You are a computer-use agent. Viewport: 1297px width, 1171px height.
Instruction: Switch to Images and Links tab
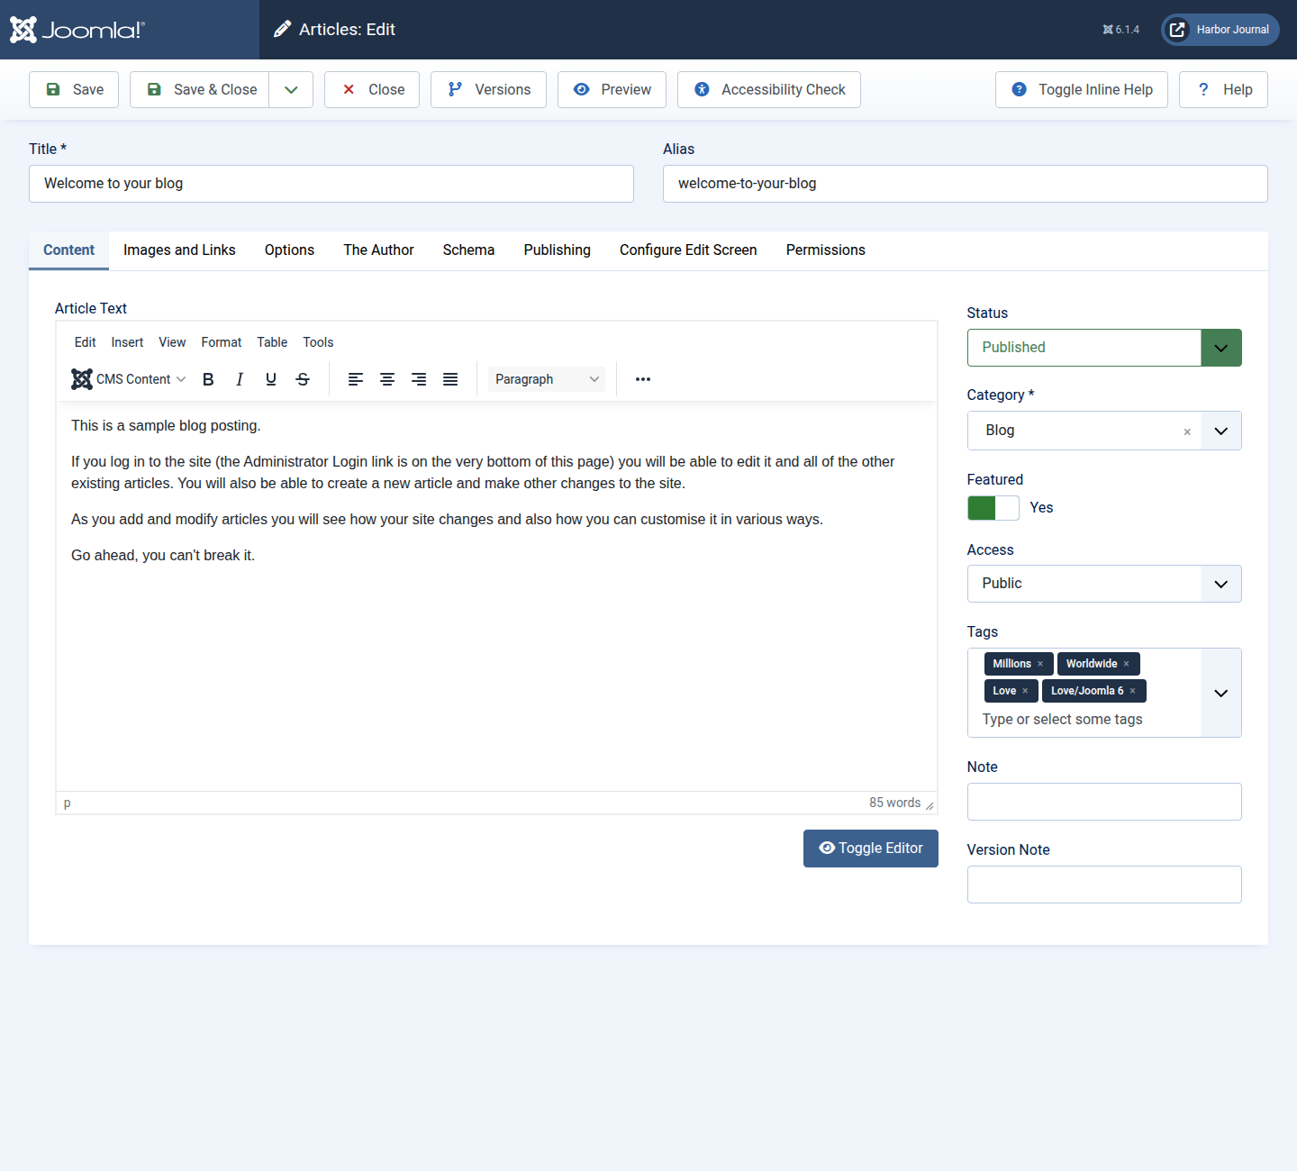point(179,250)
